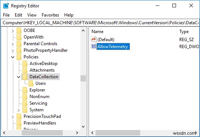Expand the Parental Controls key
This screenshot has height=137, width=200.
pyautogui.click(x=13, y=44)
